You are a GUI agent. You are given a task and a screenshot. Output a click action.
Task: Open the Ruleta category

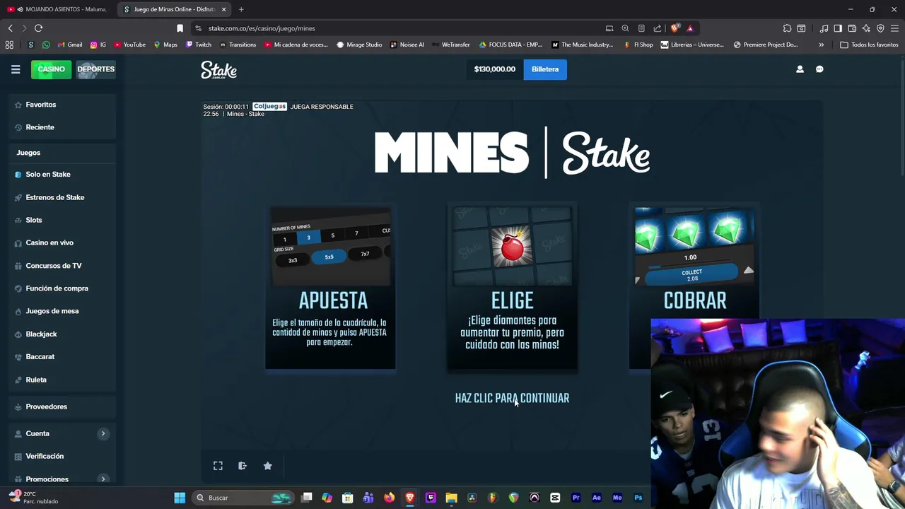click(36, 380)
